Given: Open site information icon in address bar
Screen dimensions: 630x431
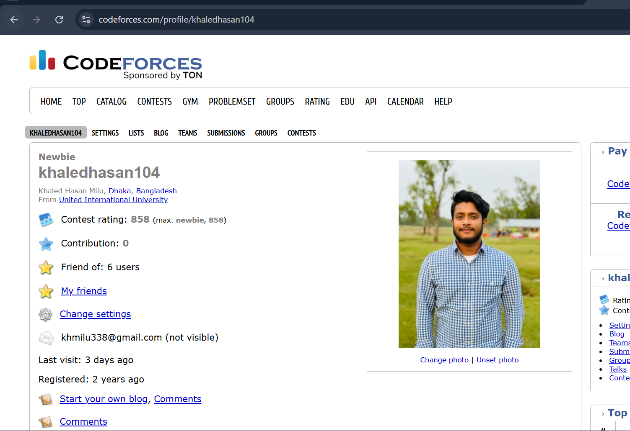Looking at the screenshot, I should [86, 20].
